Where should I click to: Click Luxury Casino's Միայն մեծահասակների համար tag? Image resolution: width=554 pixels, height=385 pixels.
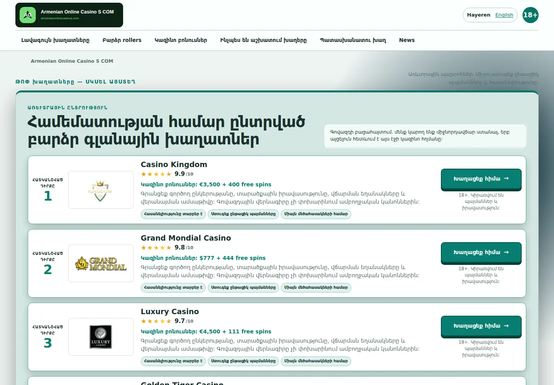tap(316, 361)
